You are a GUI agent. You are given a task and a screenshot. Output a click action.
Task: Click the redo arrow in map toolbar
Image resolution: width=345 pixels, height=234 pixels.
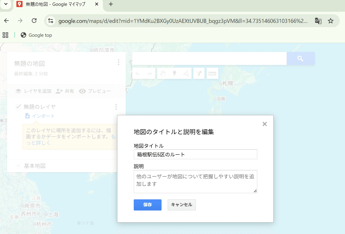[149, 74]
